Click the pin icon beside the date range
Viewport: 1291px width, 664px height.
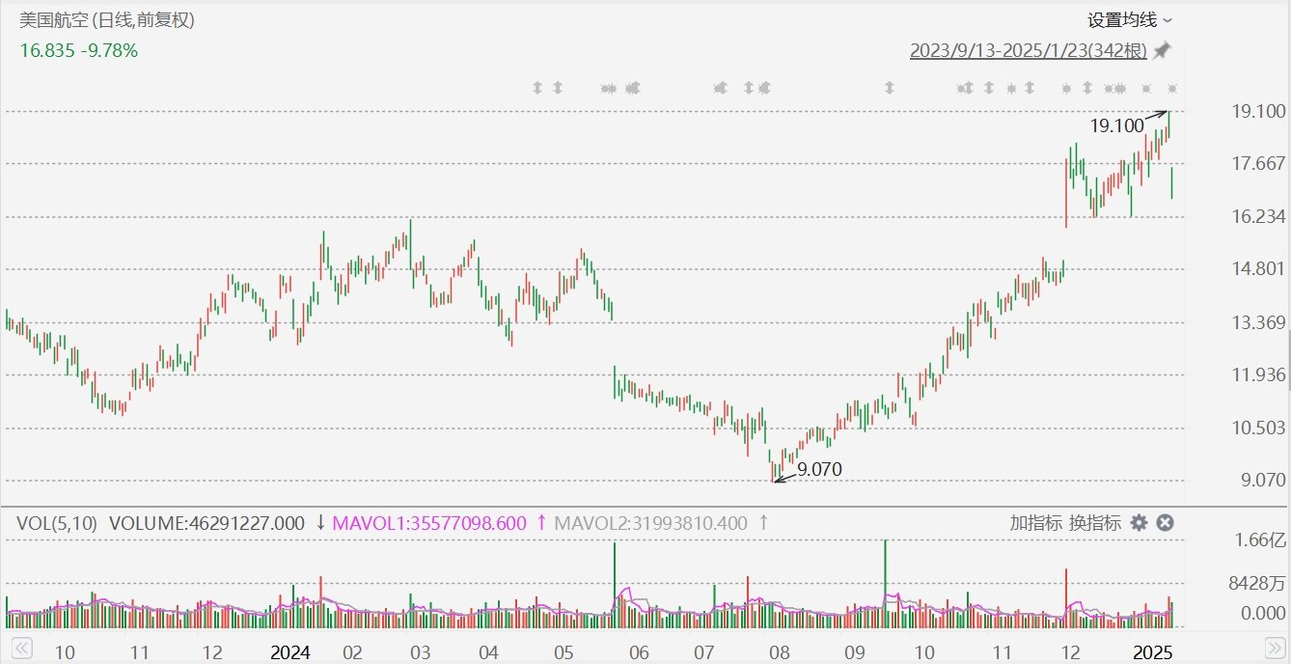tap(1162, 50)
